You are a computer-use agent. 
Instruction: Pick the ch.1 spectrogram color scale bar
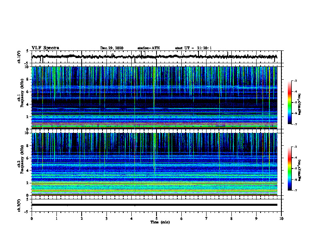click(x=289, y=102)
